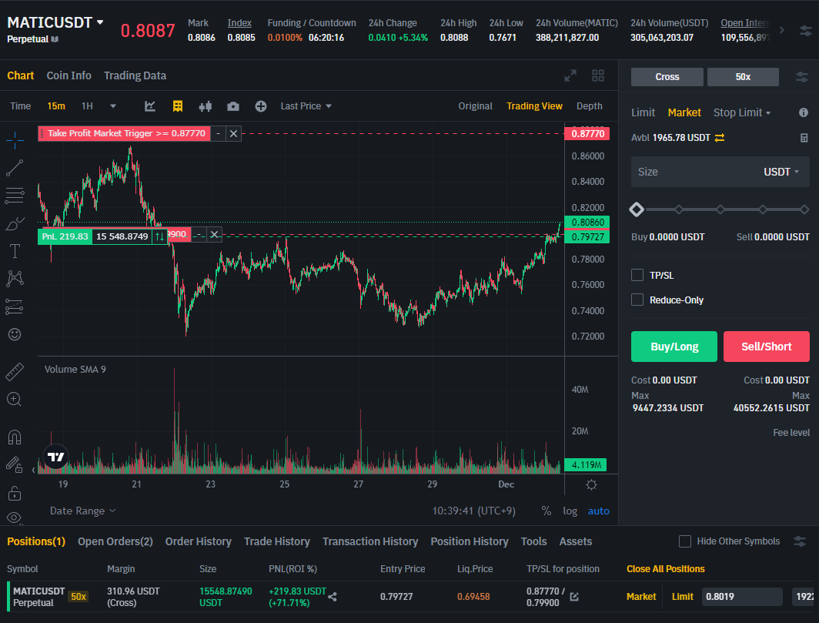The width and height of the screenshot is (819, 623).
Task: Select the trend line drawing tool
Action: pyautogui.click(x=15, y=169)
